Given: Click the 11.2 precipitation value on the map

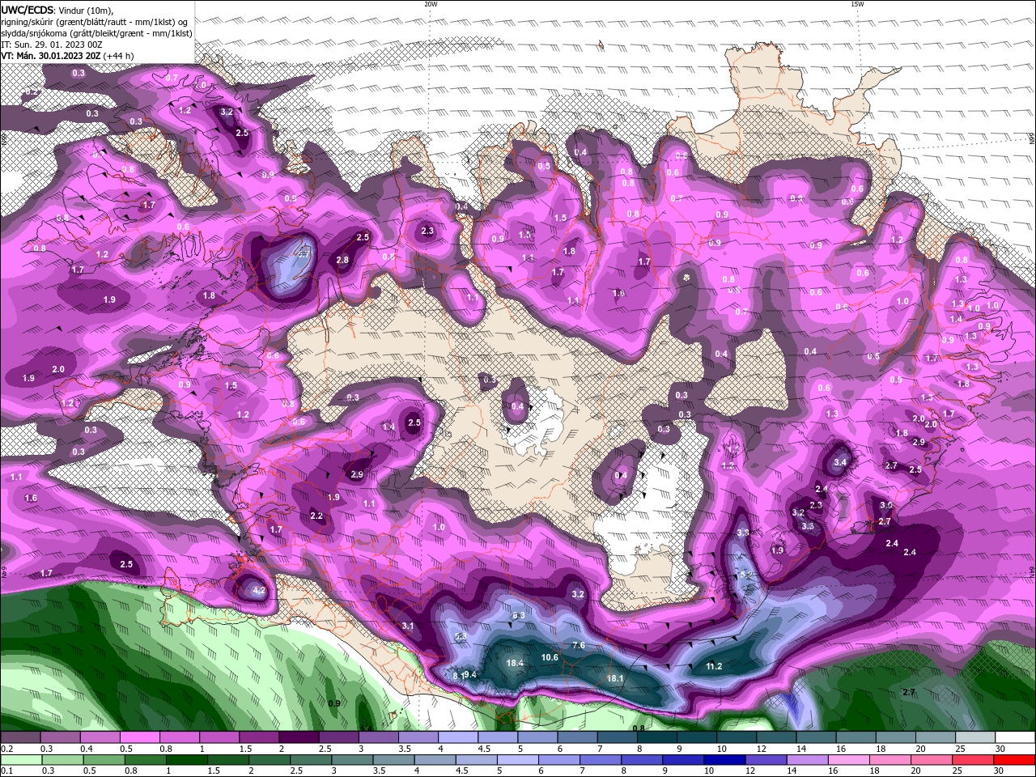Looking at the screenshot, I should 714,666.
